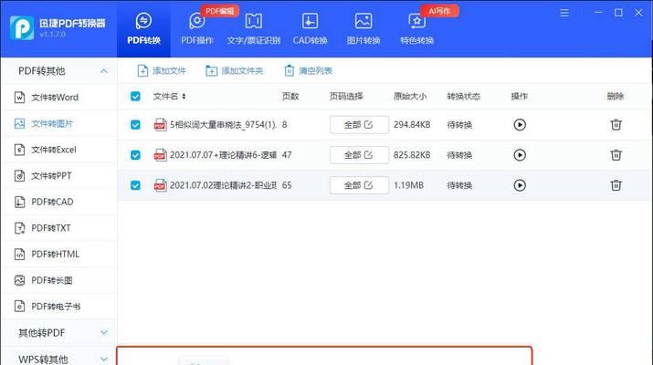Image resolution: width=653 pixels, height=365 pixels.
Task: Open the hamburger menu icon
Action: [x=564, y=13]
